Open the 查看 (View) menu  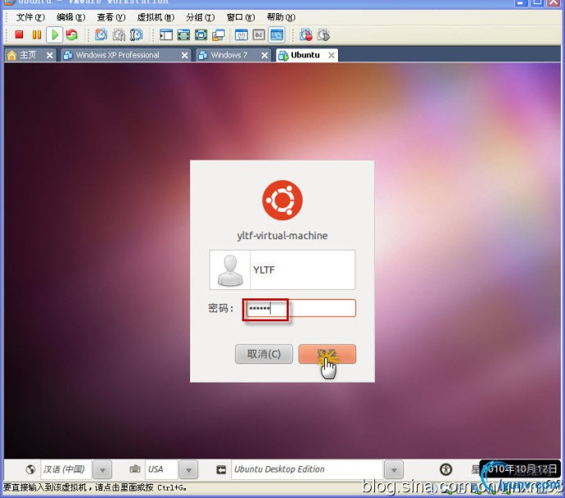pyautogui.click(x=111, y=17)
